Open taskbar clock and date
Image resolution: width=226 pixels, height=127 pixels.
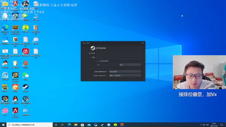click(x=214, y=125)
